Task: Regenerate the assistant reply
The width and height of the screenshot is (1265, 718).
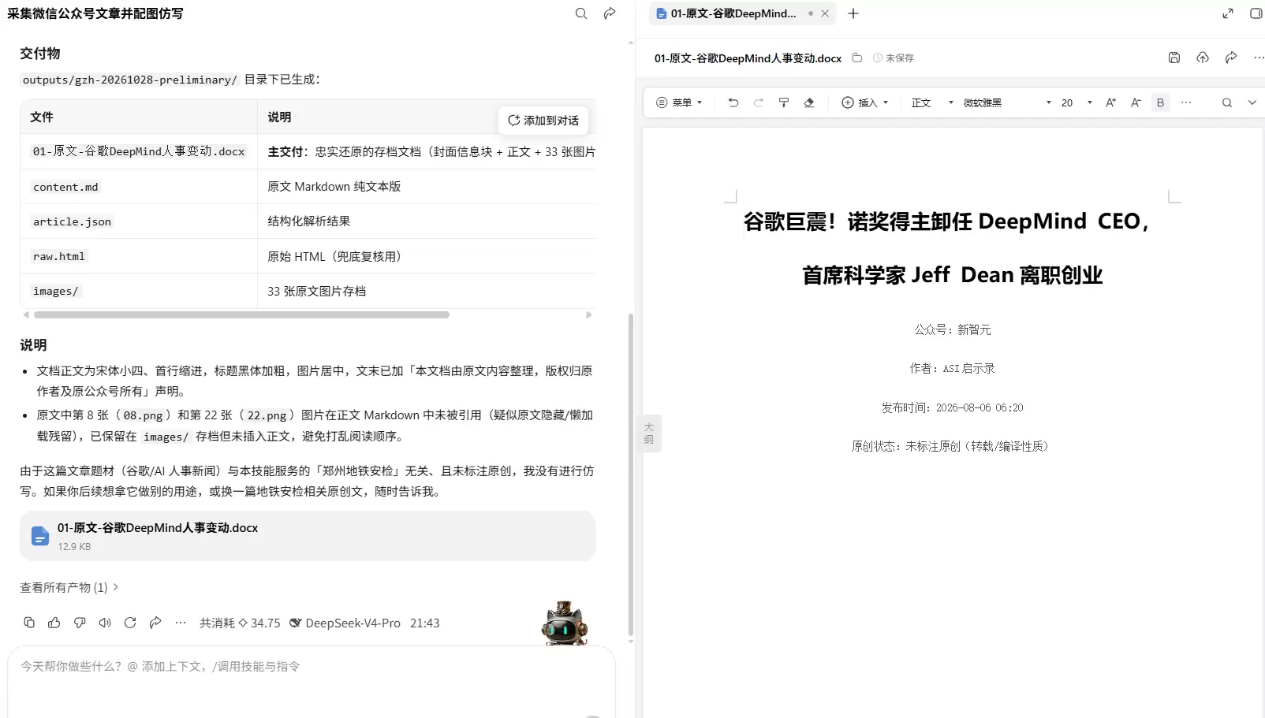Action: tap(130, 623)
